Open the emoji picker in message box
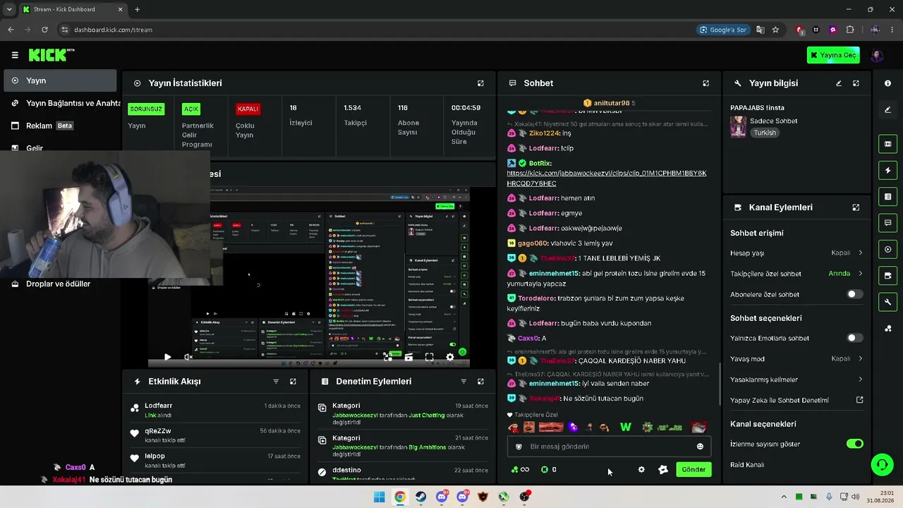Screen dimensions: 903x508 tap(700, 447)
